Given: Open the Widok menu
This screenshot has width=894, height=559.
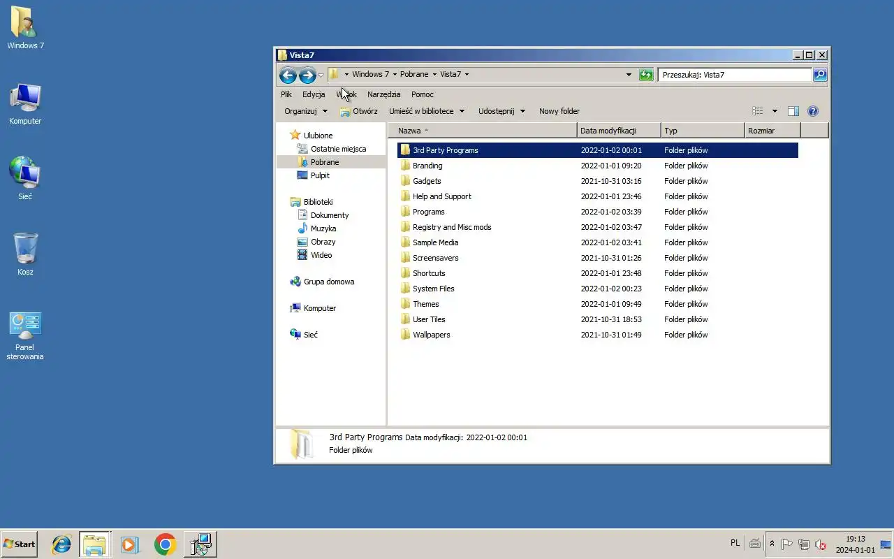Looking at the screenshot, I should coord(346,94).
